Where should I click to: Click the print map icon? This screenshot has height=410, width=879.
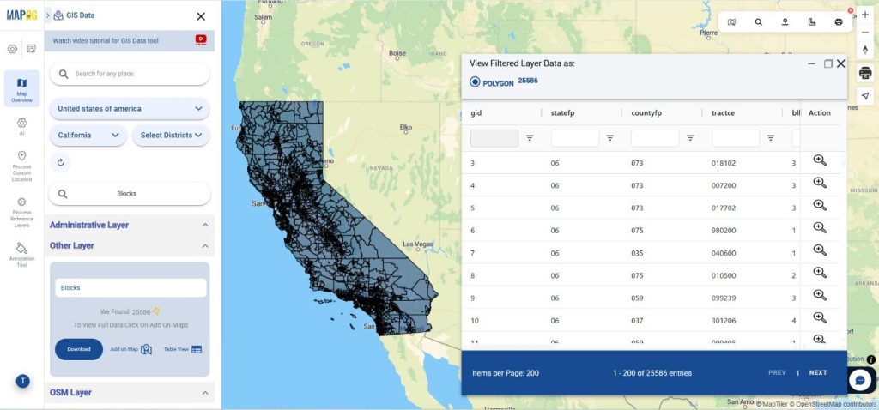point(865,72)
